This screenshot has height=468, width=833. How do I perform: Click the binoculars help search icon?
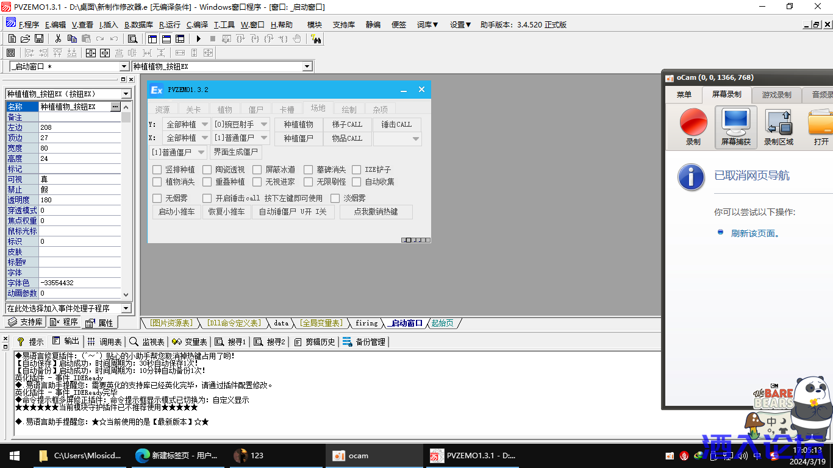(316, 39)
